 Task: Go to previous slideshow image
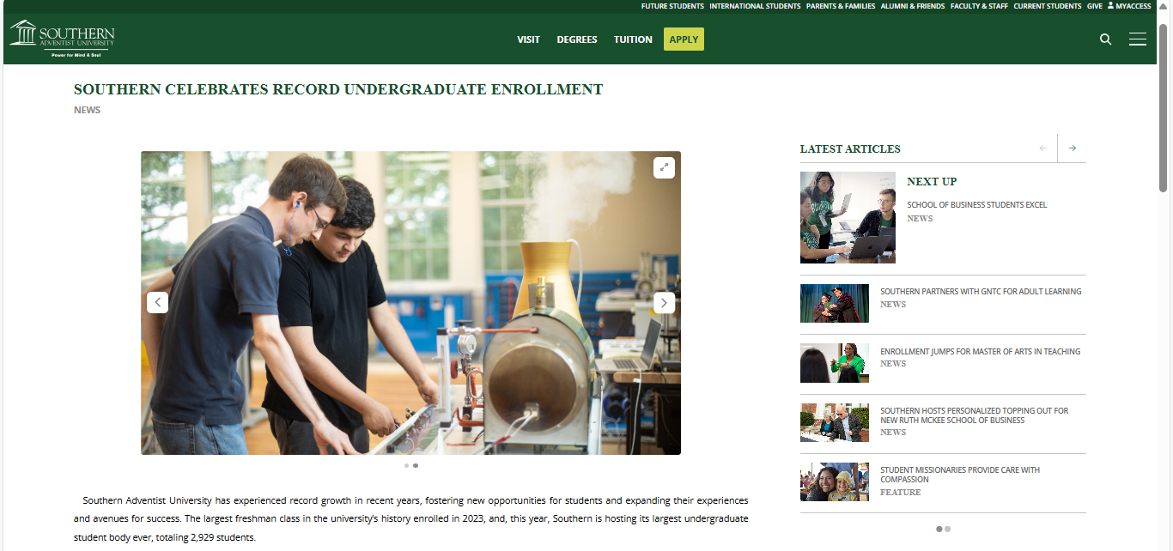[x=157, y=302]
